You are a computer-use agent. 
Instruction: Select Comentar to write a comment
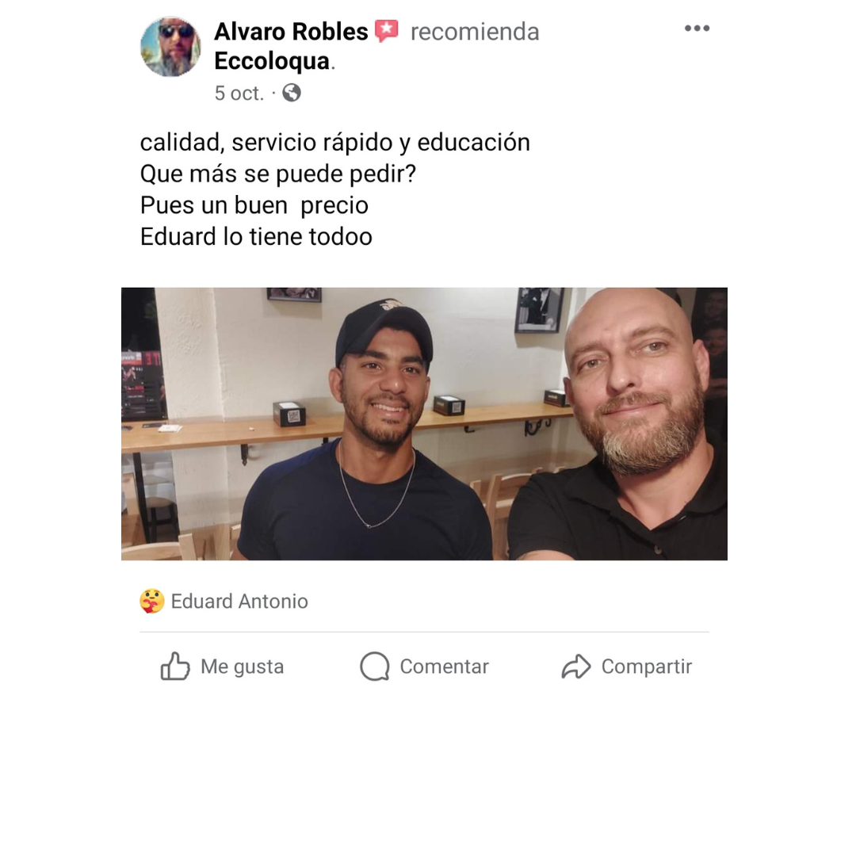[424, 667]
